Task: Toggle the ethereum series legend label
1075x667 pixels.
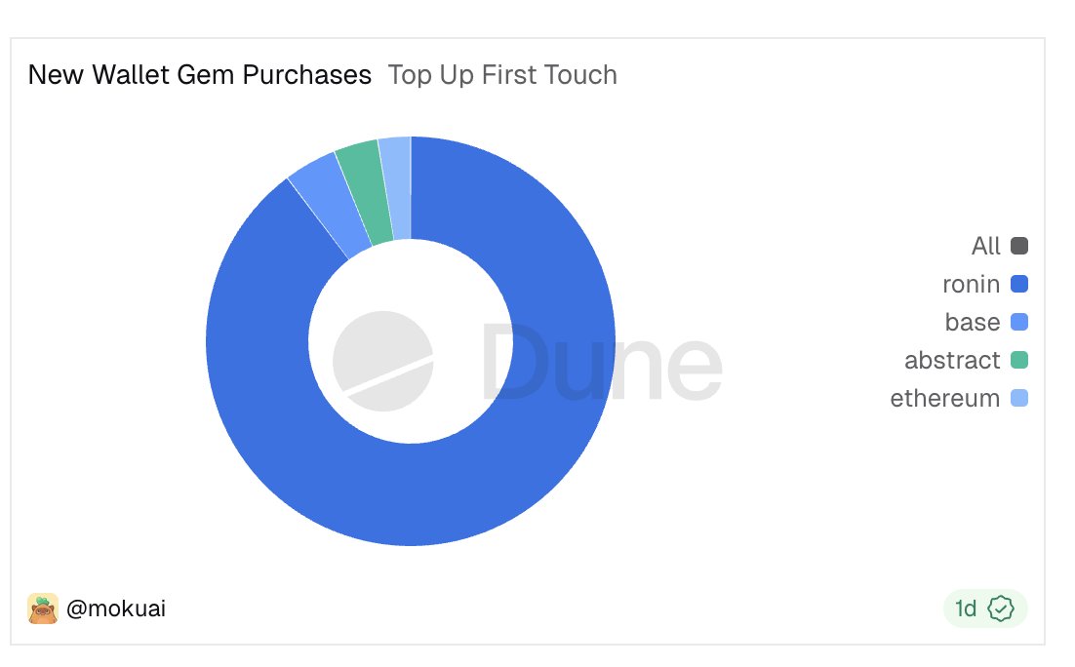Action: [944, 399]
